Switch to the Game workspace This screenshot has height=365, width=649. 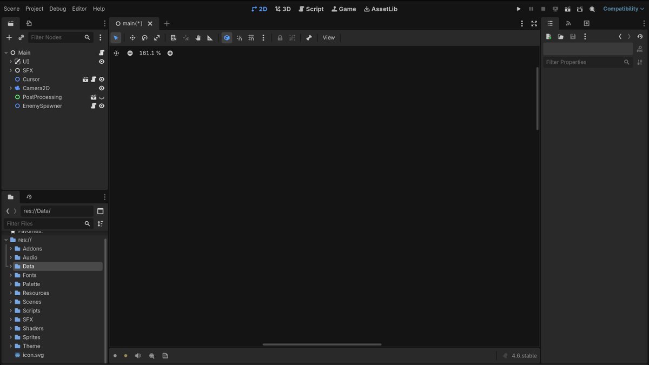point(343,9)
